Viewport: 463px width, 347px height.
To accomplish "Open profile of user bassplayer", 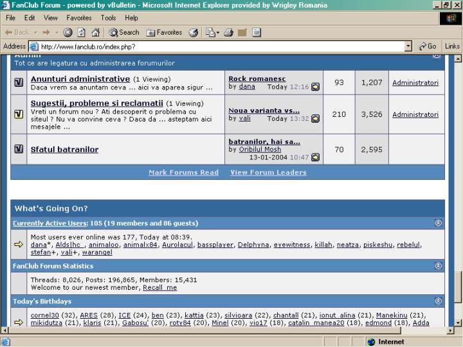I will tap(215, 245).
